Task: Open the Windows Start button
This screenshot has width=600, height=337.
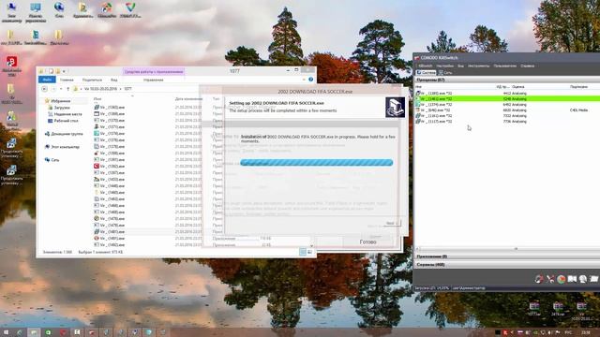Action: tap(6, 332)
